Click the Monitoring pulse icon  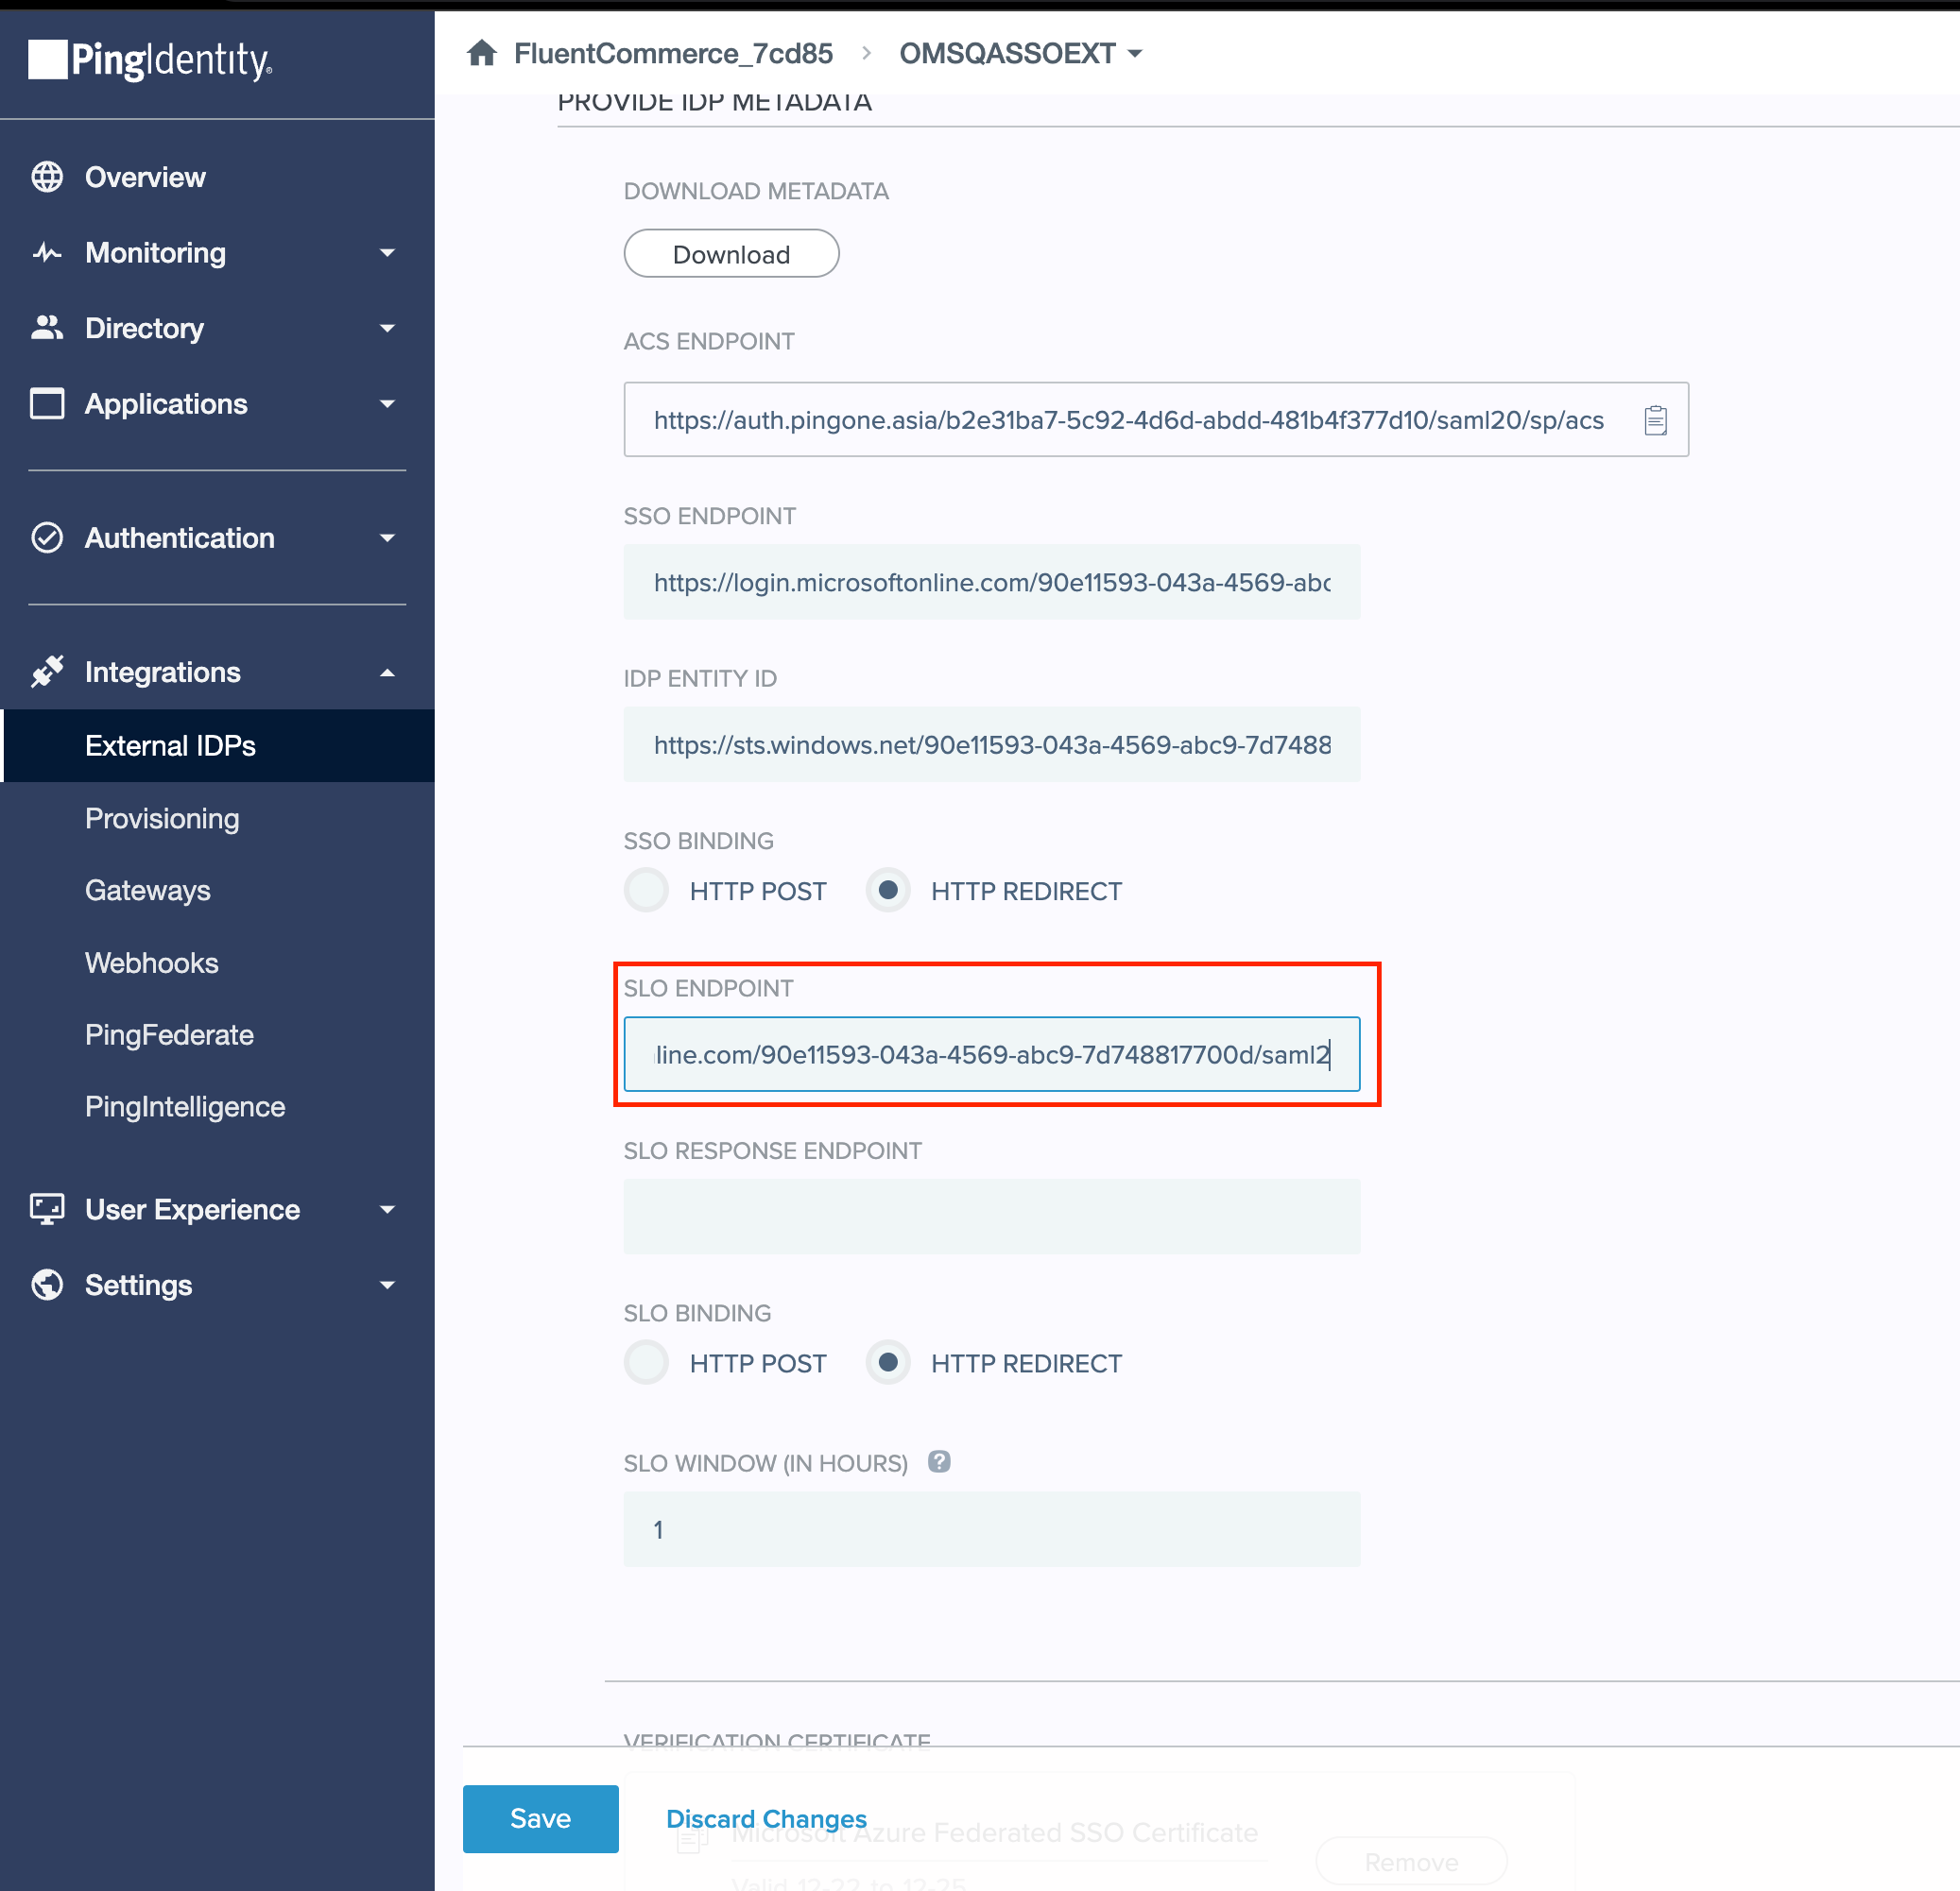pos(47,253)
